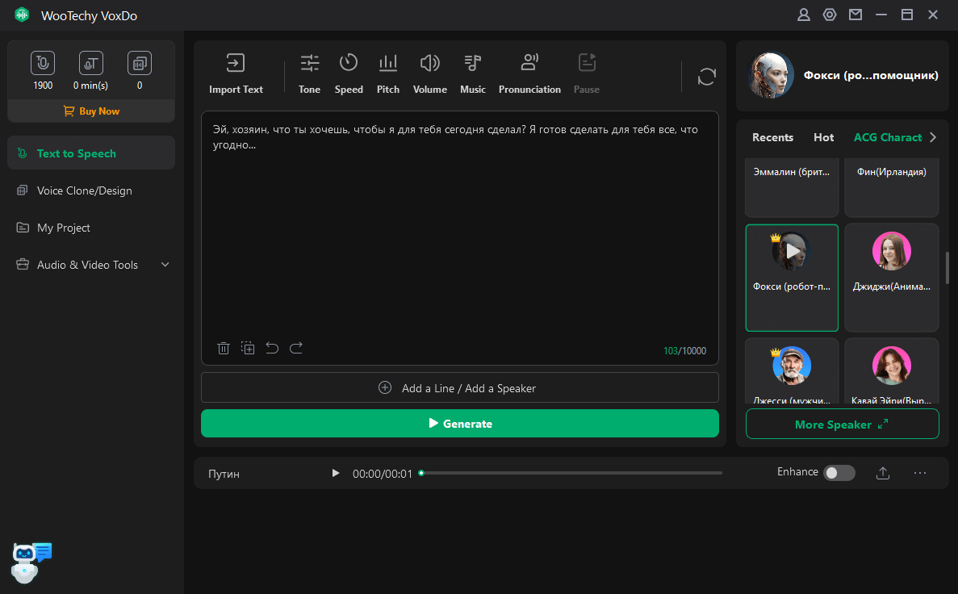The height and width of the screenshot is (594, 958).
Task: Open More Speaker list
Action: click(x=842, y=424)
